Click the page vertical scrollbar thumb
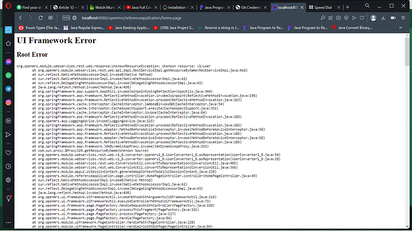 (407, 52)
